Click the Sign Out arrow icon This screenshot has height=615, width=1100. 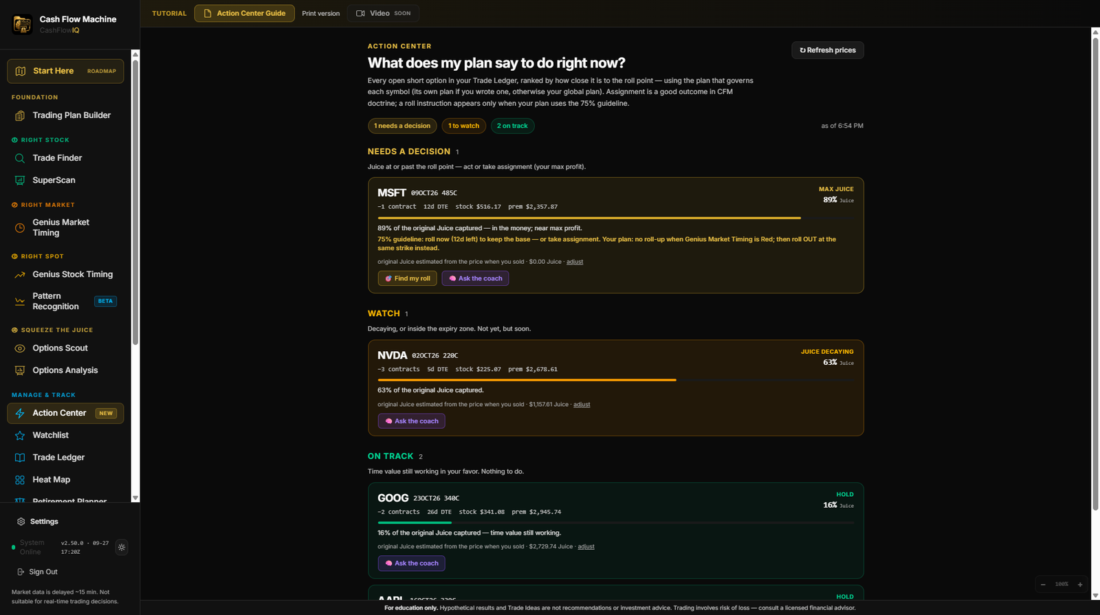click(x=21, y=572)
